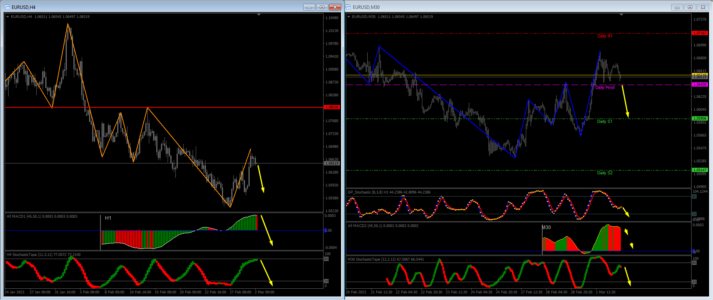Viewport: 713px width, 300px height.
Task: Maximize the EURUSD,H4 chart window
Action: click(x=322, y=7)
